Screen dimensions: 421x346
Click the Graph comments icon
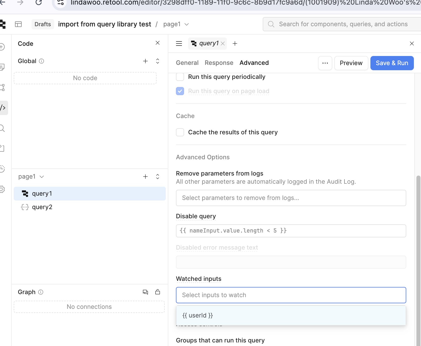click(145, 292)
